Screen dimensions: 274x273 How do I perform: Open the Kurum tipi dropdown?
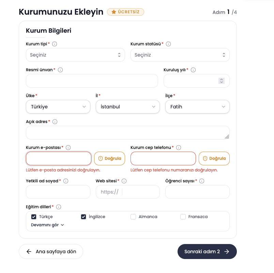click(x=75, y=55)
